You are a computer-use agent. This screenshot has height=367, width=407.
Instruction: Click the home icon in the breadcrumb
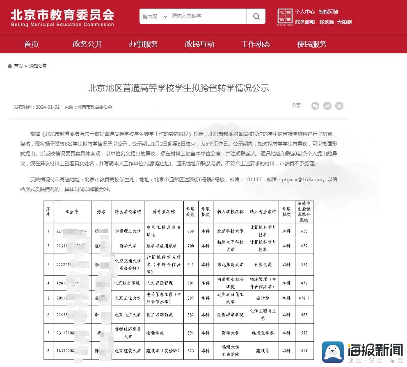click(10, 65)
